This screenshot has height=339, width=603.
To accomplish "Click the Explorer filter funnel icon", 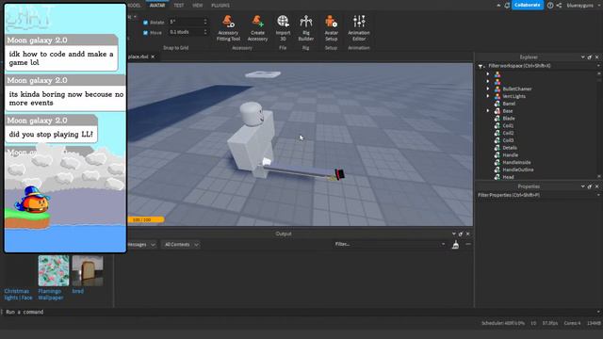I will click(481, 66).
